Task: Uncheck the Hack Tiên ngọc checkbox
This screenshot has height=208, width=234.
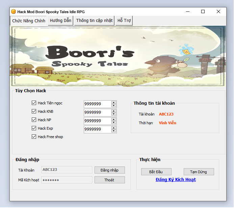Action: (x=34, y=103)
